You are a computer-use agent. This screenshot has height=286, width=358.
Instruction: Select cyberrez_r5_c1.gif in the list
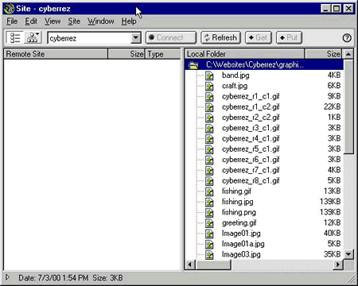coord(251,149)
